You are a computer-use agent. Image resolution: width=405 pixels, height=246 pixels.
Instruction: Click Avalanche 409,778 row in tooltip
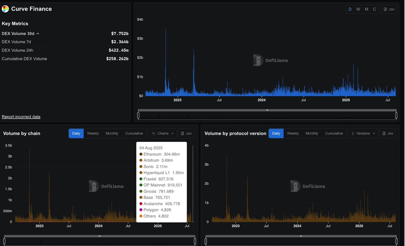(x=159, y=204)
